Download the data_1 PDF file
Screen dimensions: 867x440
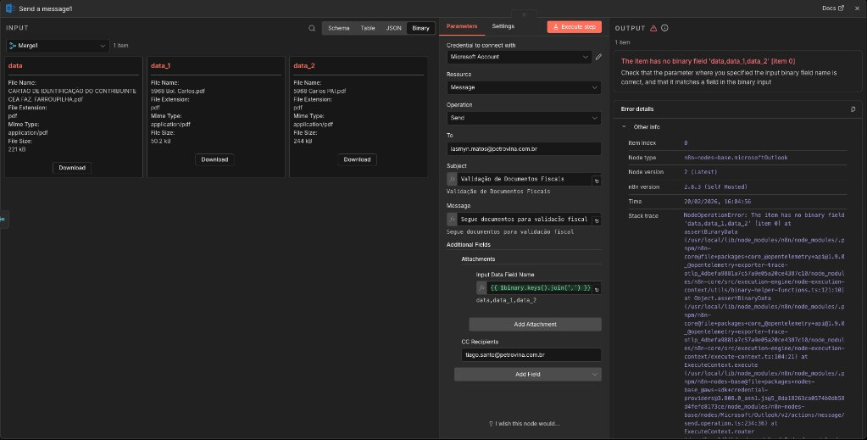pyautogui.click(x=214, y=159)
